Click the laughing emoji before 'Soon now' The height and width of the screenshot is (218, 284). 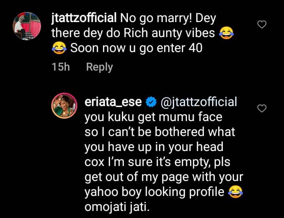59,49
